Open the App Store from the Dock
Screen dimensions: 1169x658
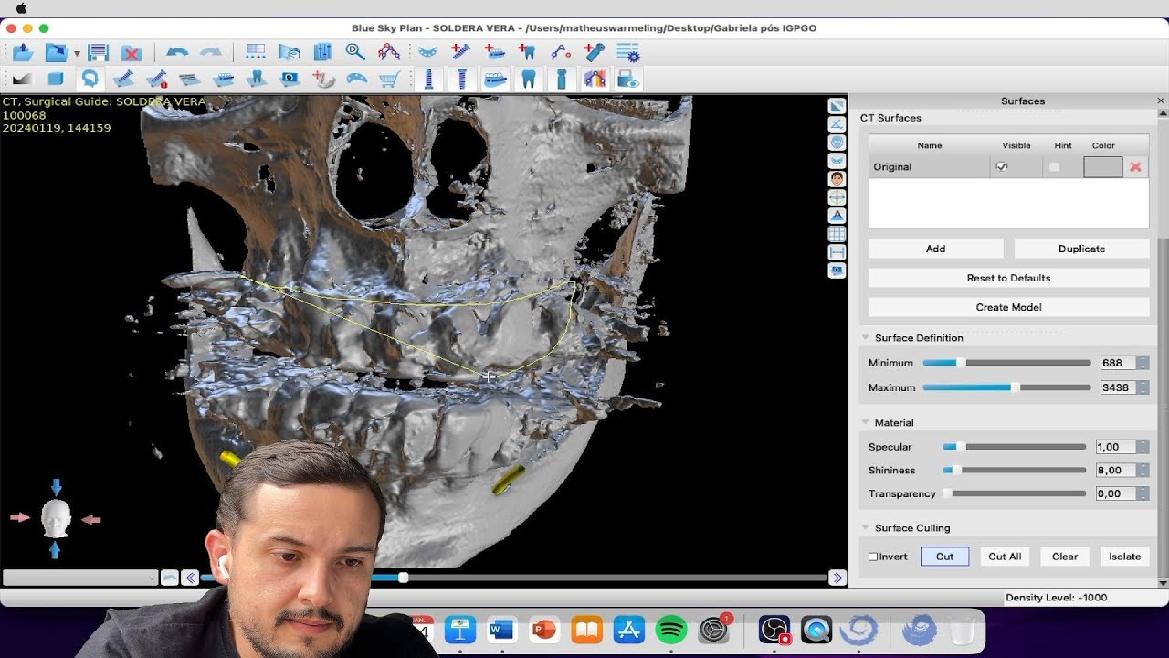(x=629, y=630)
